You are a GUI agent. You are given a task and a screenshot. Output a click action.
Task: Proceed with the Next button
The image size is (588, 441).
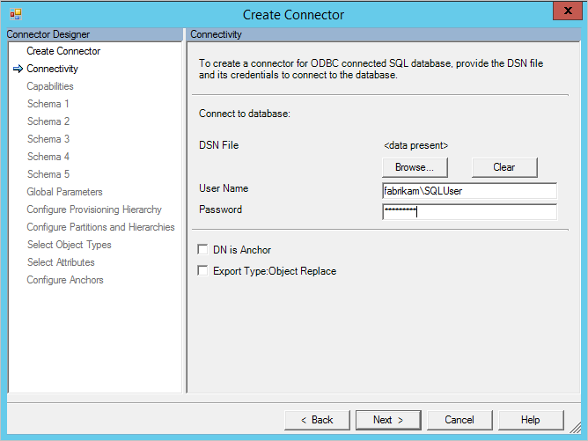[388, 420]
